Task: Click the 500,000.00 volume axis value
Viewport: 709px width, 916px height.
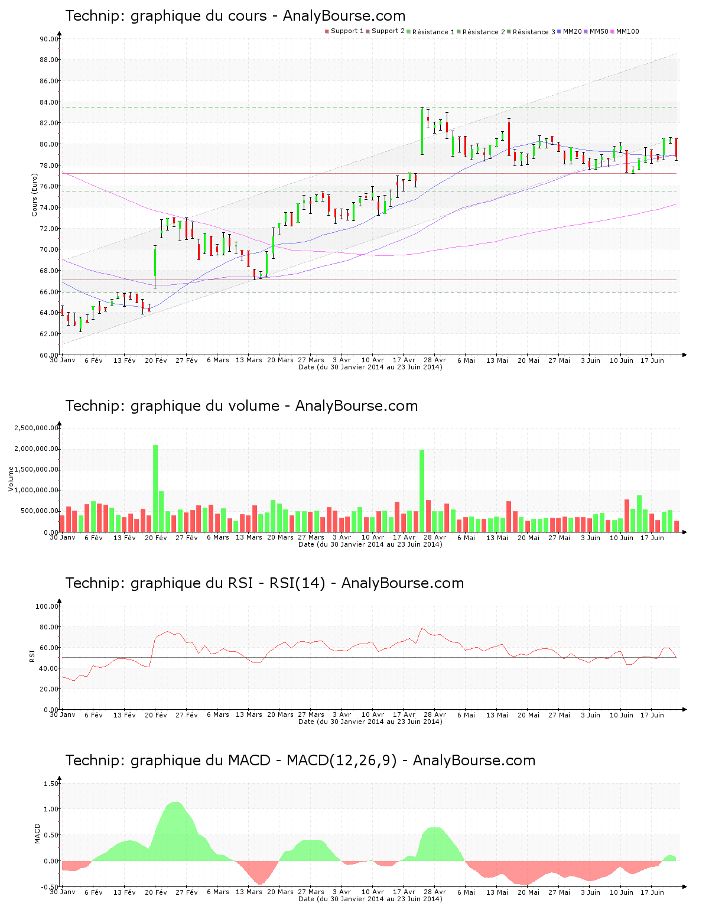Action: click(x=40, y=511)
